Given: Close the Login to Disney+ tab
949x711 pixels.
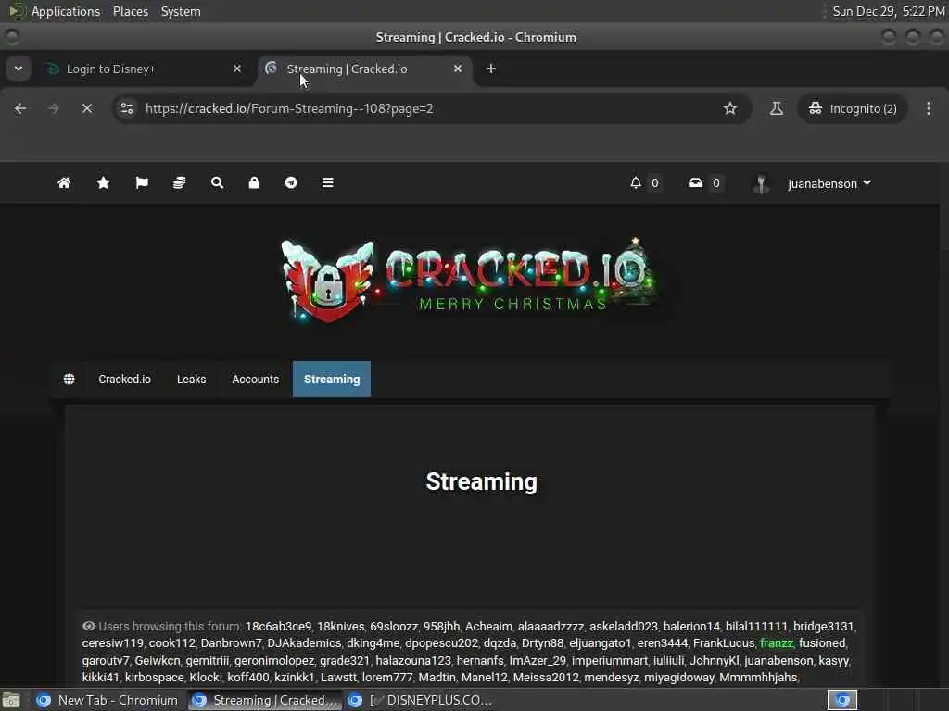Looking at the screenshot, I should pos(237,69).
